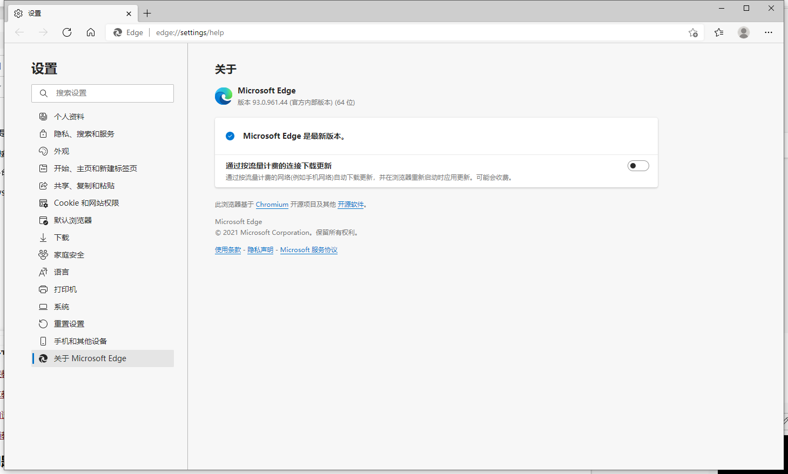Open the Settings and more ellipsis menu
The width and height of the screenshot is (788, 474).
769,32
